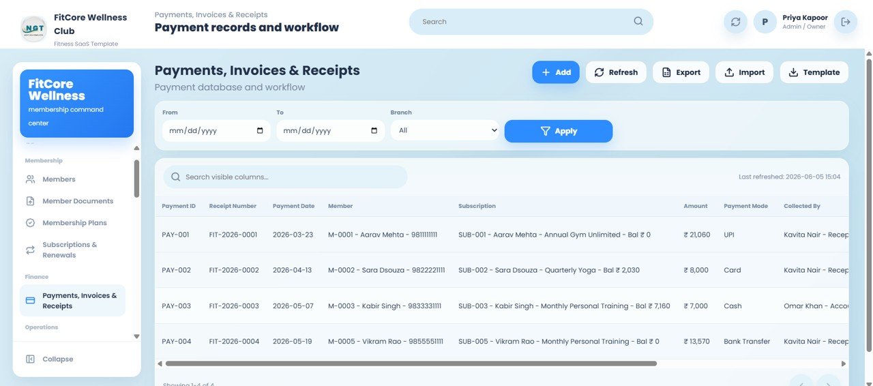Click the FitCore Wellness Club logo

[x=33, y=29]
